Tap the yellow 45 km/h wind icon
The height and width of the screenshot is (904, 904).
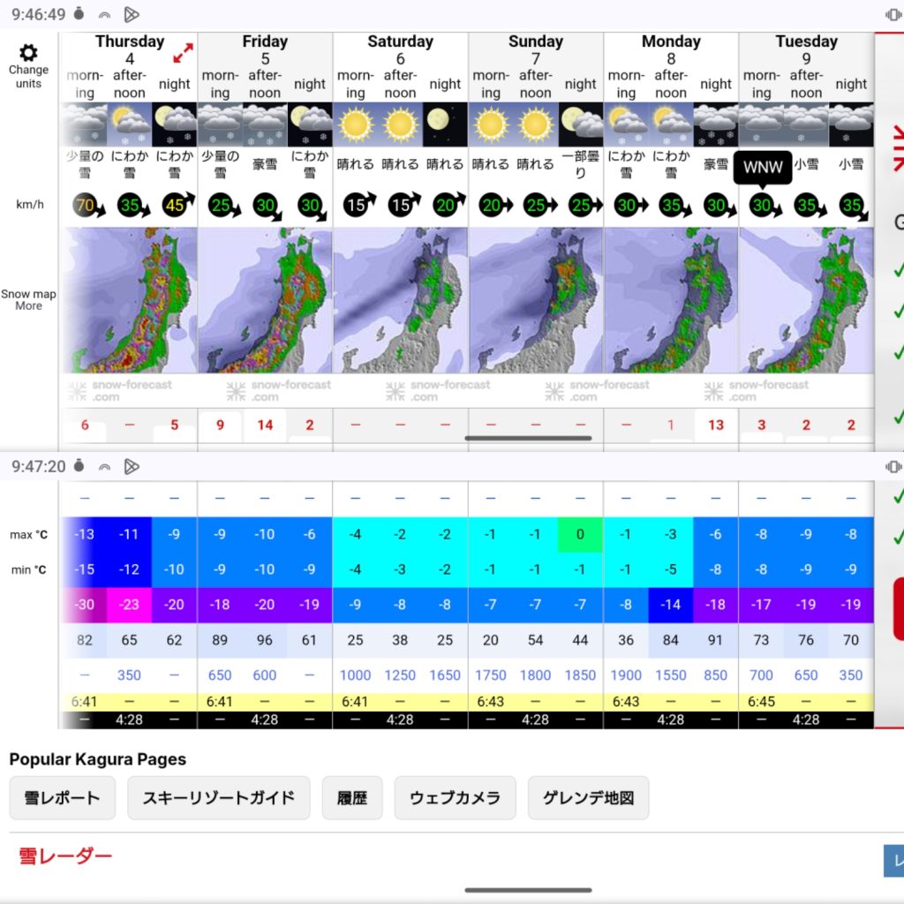point(175,206)
